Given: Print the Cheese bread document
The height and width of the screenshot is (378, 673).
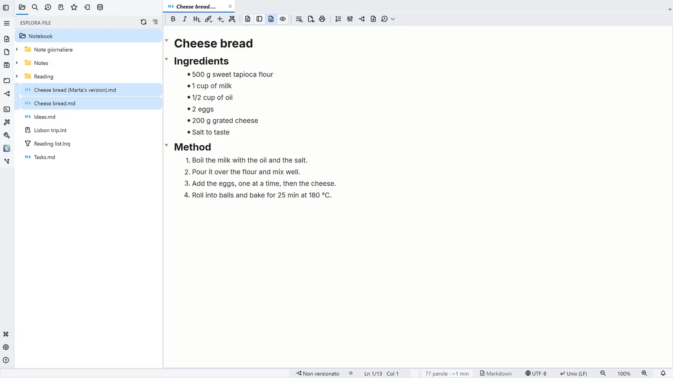Looking at the screenshot, I should (322, 19).
